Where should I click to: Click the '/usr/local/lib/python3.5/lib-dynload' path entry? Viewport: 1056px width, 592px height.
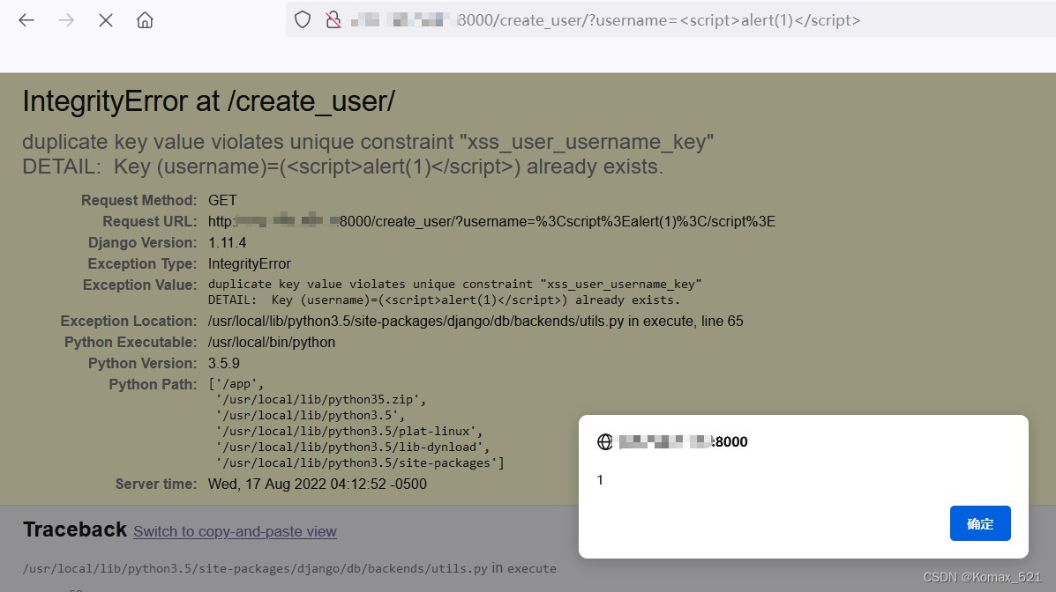point(352,448)
